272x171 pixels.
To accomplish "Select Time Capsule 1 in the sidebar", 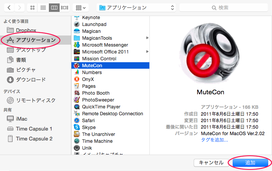I will pos(36,129).
